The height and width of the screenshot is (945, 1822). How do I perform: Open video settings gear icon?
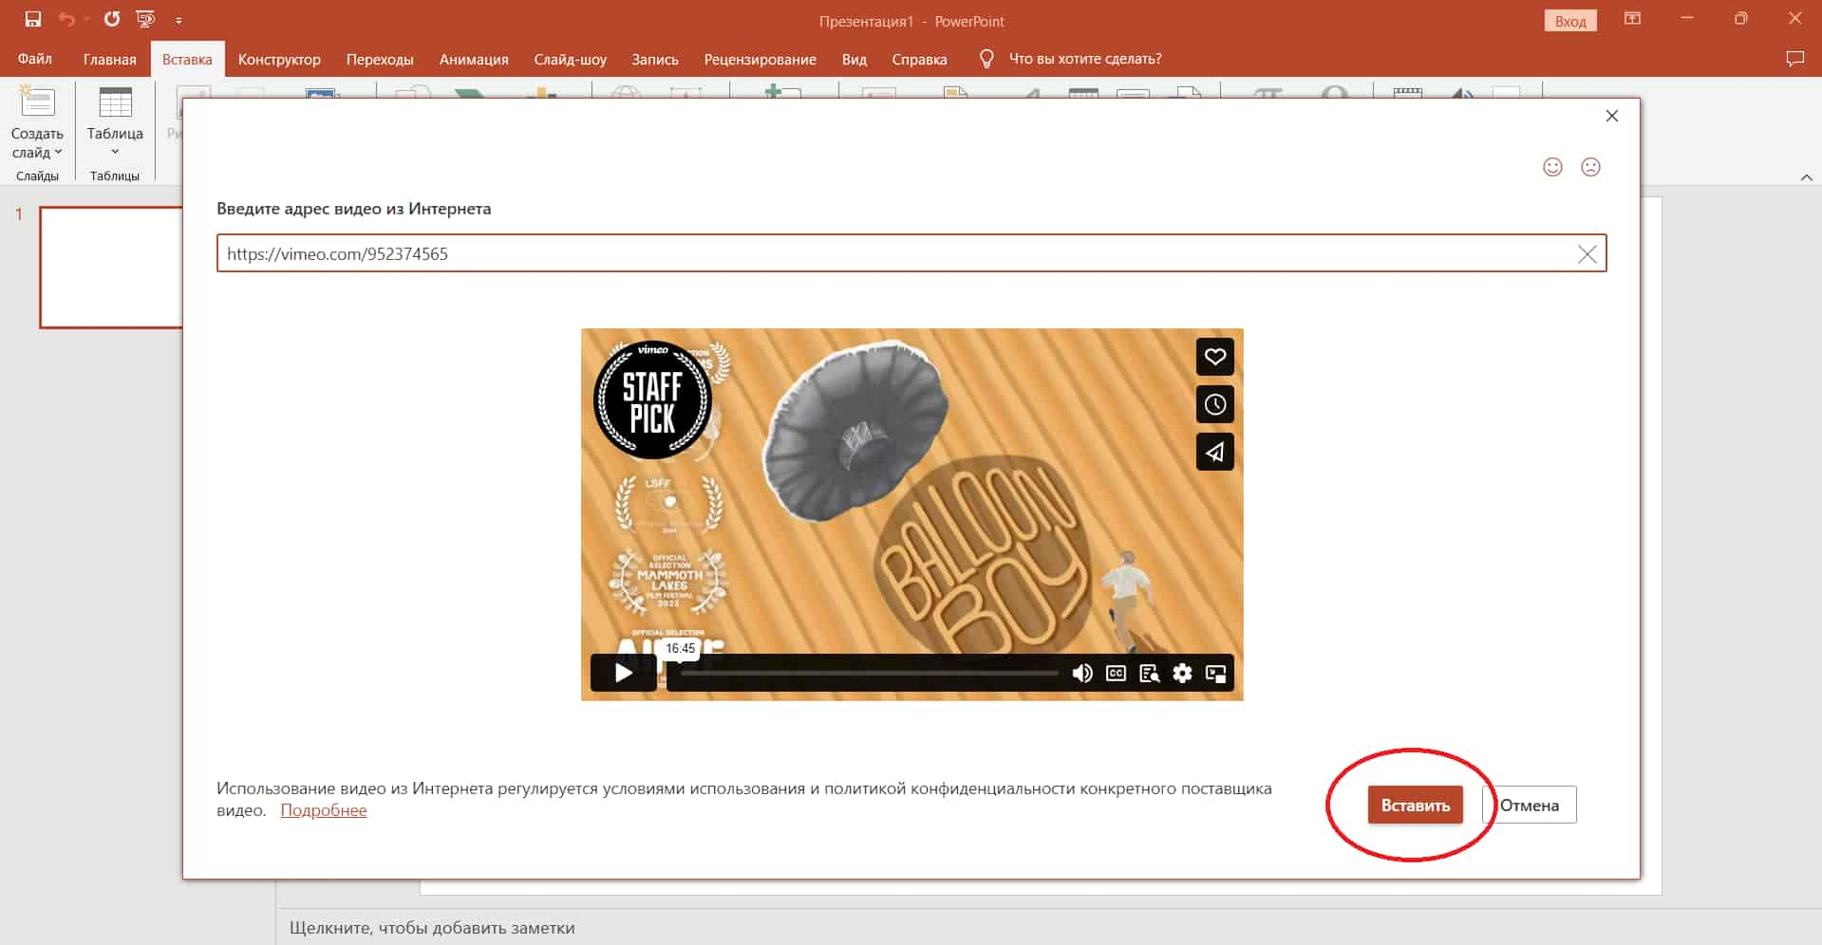click(x=1182, y=673)
